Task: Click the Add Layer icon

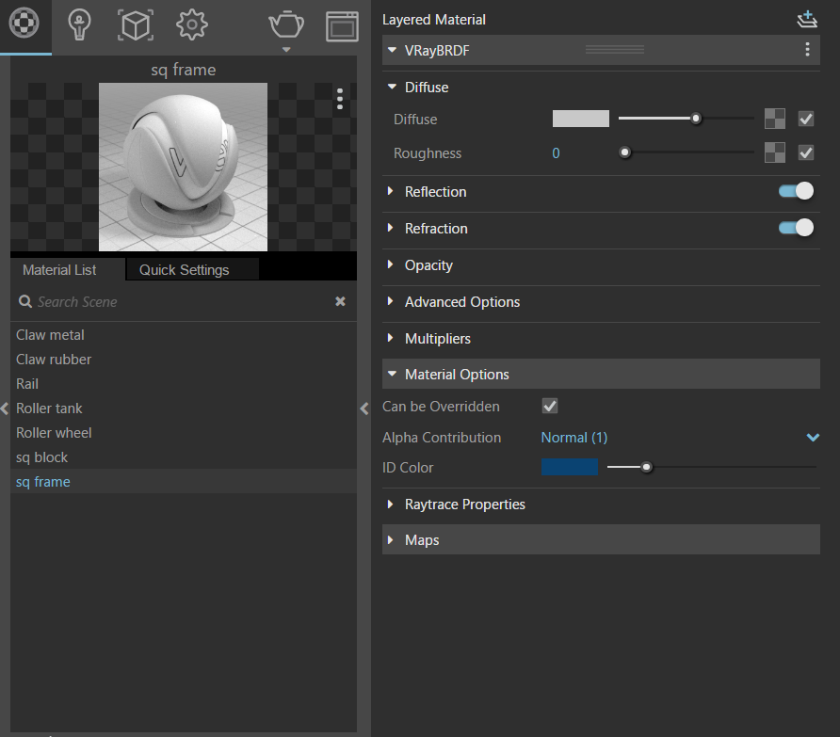Action: pos(806,19)
